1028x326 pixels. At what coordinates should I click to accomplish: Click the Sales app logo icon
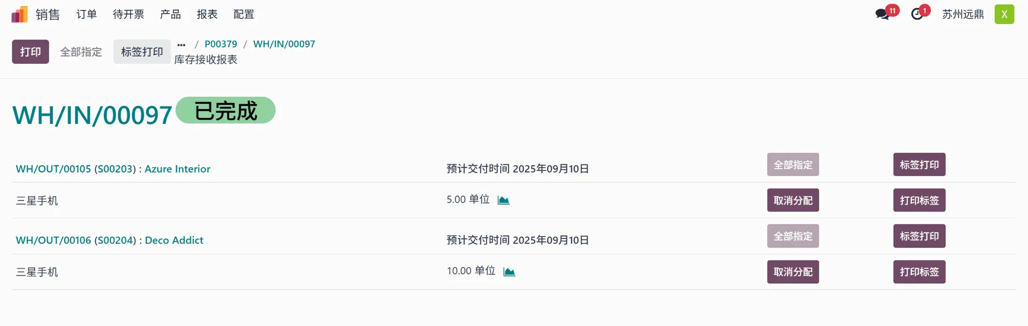point(19,14)
